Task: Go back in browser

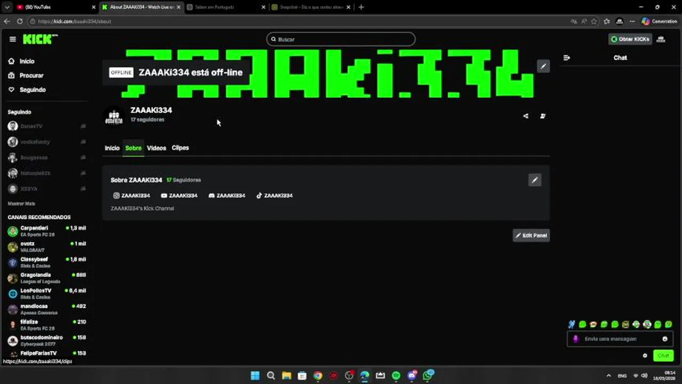Action: pos(6,21)
